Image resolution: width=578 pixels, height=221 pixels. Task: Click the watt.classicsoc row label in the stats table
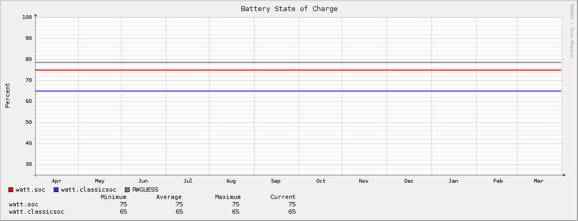pos(36,212)
